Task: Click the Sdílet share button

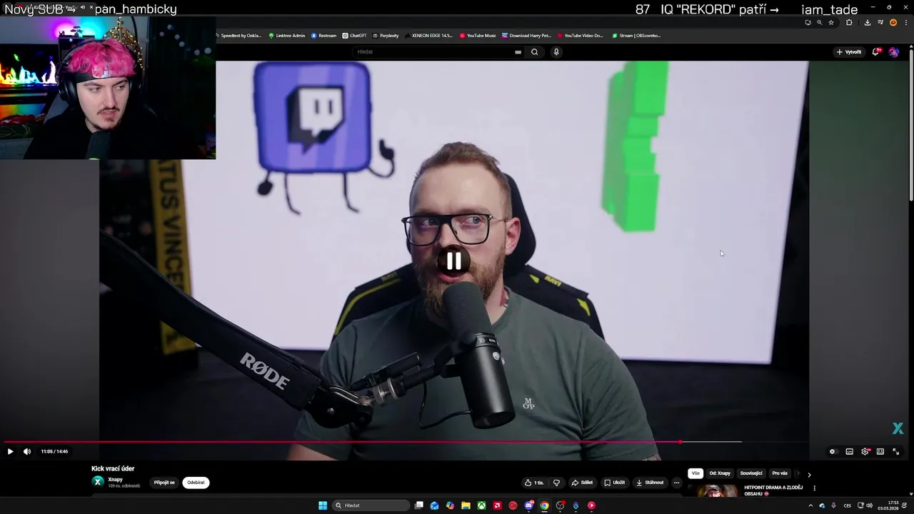Action: point(582,483)
